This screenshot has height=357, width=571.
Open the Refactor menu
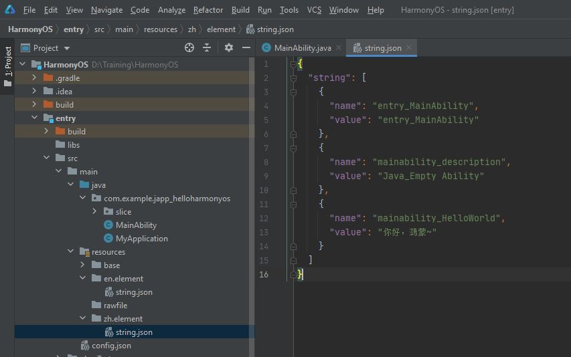tap(208, 10)
